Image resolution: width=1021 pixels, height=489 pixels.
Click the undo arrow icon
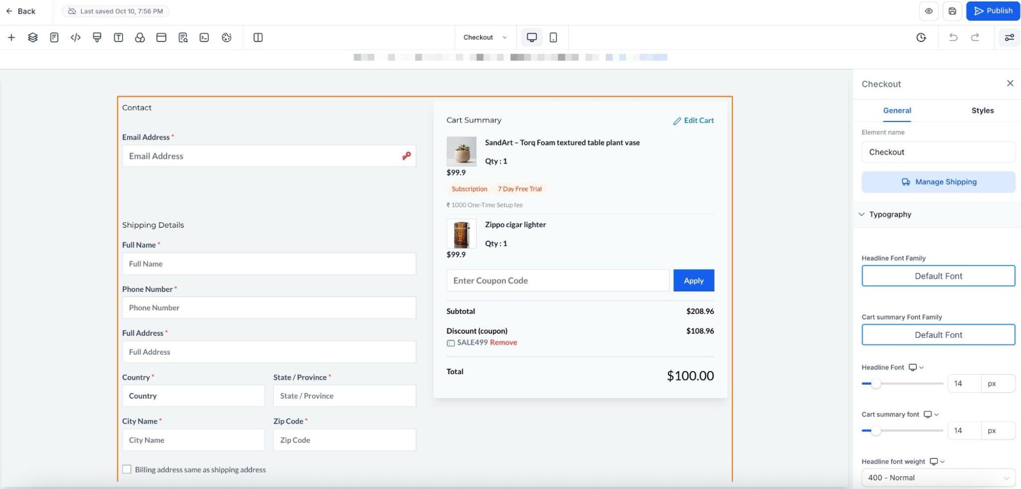953,37
